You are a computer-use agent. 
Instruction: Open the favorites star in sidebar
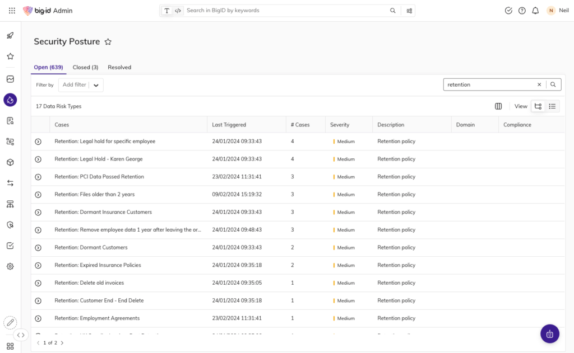click(x=10, y=57)
